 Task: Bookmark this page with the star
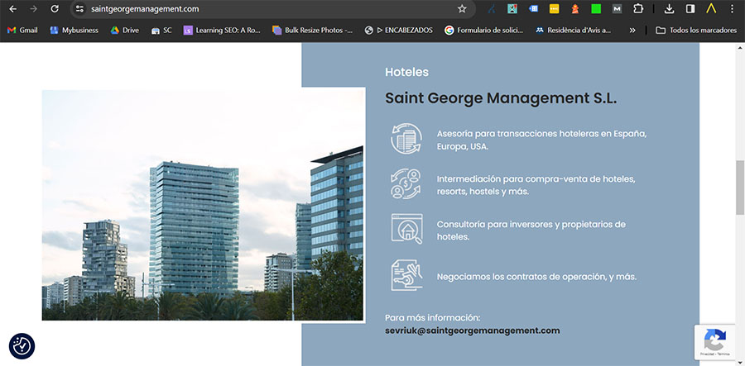click(x=462, y=8)
